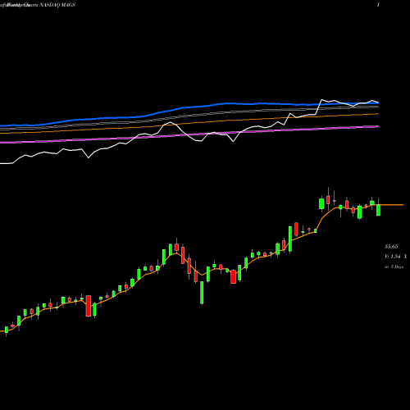Click the V: 1.54 X volume label
410x410 pixels.
pyautogui.click(x=395, y=257)
